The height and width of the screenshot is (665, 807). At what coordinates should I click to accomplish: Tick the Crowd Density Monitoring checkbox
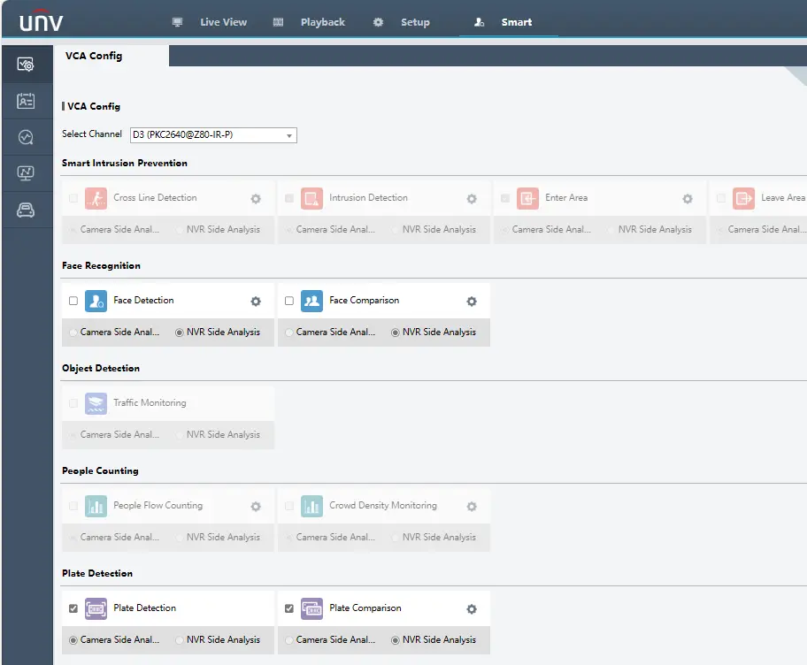(289, 506)
